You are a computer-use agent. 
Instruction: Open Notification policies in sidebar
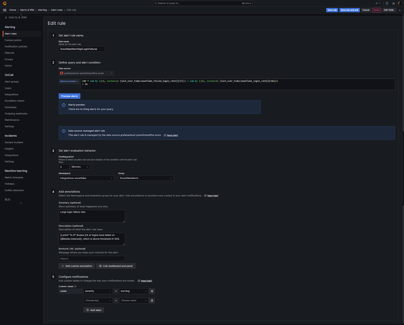point(16,47)
